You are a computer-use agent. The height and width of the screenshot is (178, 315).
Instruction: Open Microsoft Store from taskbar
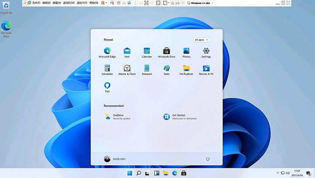click(184, 173)
